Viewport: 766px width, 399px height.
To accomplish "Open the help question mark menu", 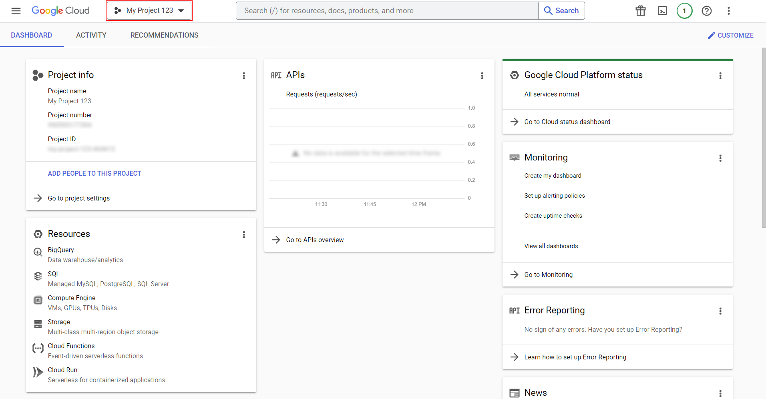I will click(x=707, y=11).
